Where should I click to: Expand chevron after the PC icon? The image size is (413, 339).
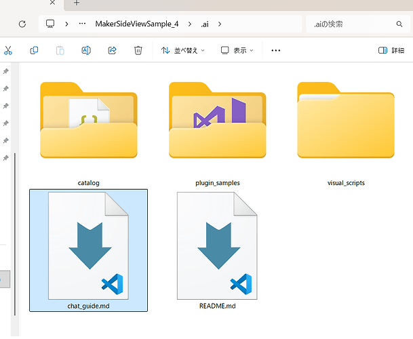click(66, 24)
